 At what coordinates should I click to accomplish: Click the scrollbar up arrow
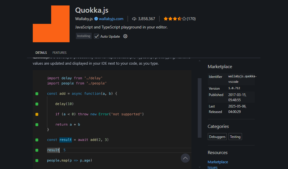199,61
